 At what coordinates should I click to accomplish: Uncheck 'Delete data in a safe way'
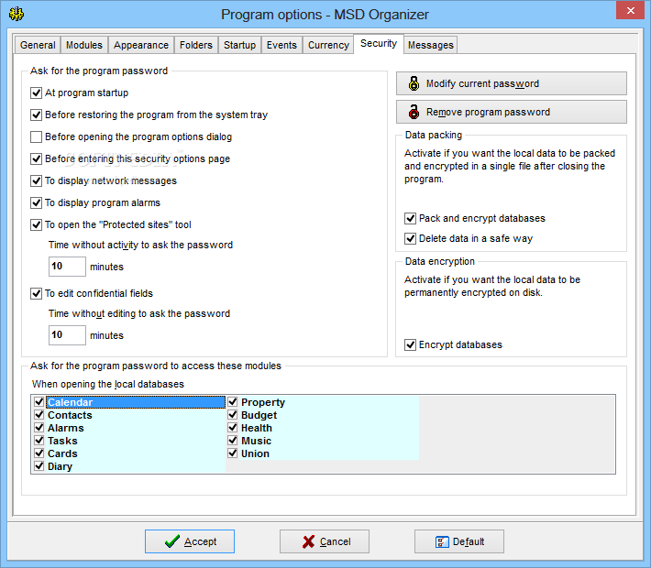410,238
